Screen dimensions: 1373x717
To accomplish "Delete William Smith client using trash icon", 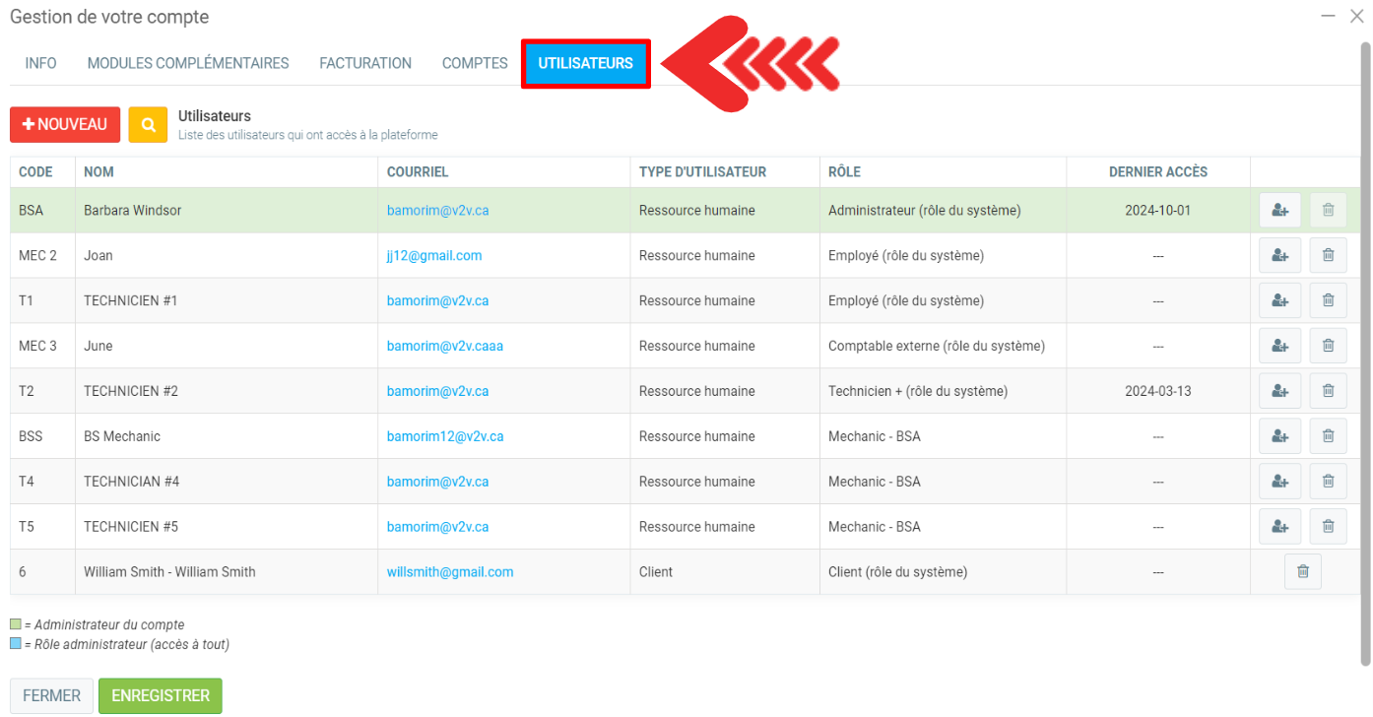I will [1302, 572].
